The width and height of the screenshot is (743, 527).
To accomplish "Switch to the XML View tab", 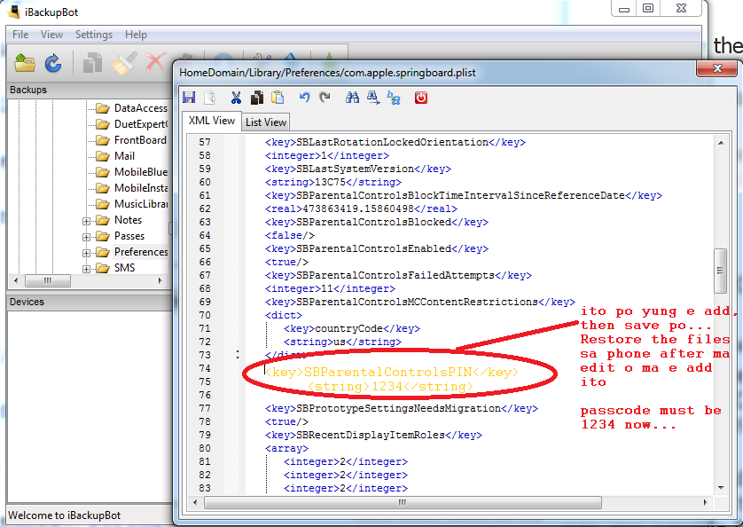I will click(212, 121).
